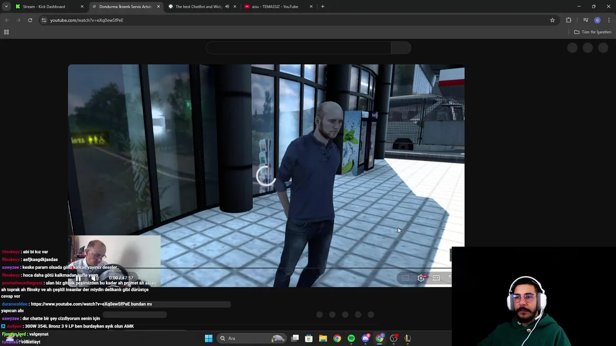Close the Dondurma İkramlı Servis tab
The image size is (616, 346).
pyautogui.click(x=158, y=7)
